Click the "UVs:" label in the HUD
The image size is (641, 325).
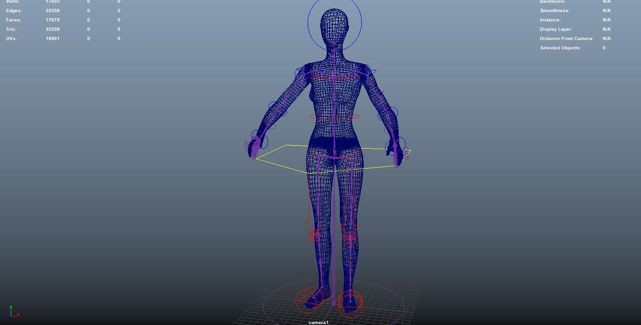pos(12,39)
